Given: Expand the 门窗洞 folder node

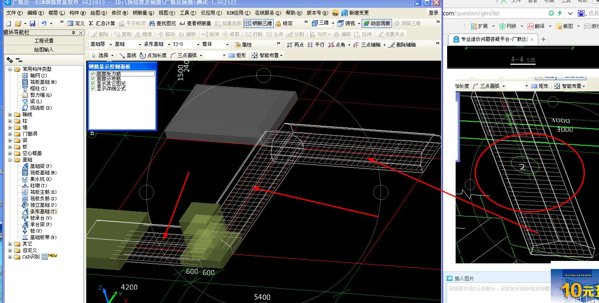Looking at the screenshot, I should pyautogui.click(x=10, y=134).
